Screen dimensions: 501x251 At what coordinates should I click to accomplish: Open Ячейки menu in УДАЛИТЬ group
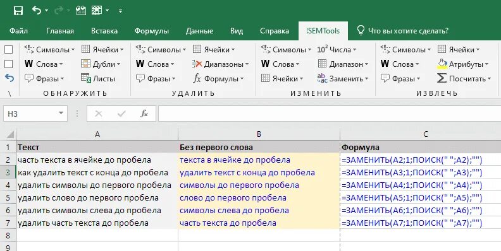214,49
